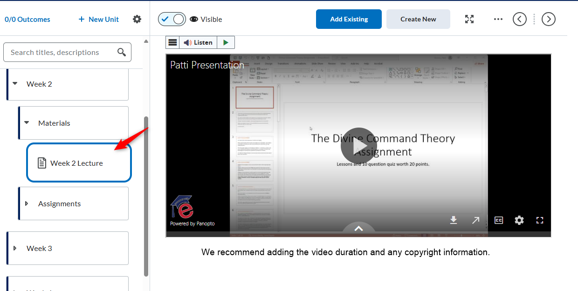
Task: Open the video in Panopto pop-out arrow
Action: [x=475, y=220]
